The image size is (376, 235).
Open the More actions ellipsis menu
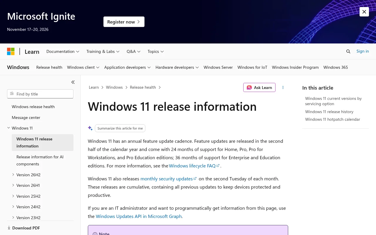(x=283, y=88)
